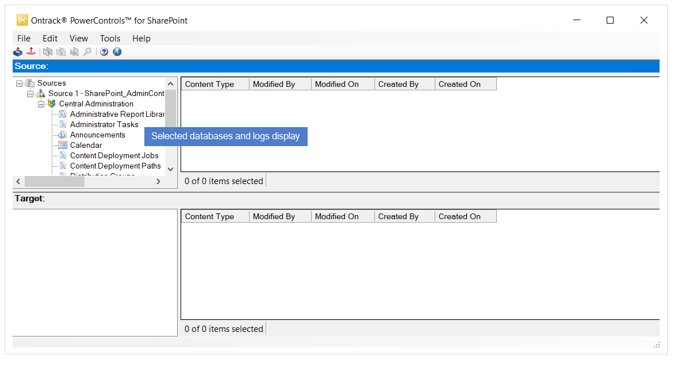Close the PowerControls window
Screen dimensions: 682x367
point(644,20)
